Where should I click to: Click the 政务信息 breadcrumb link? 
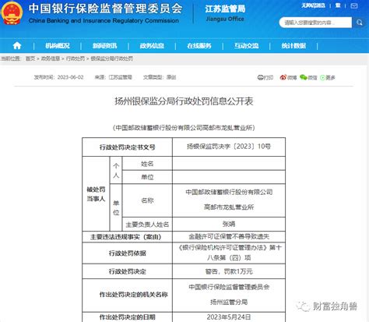point(51,58)
